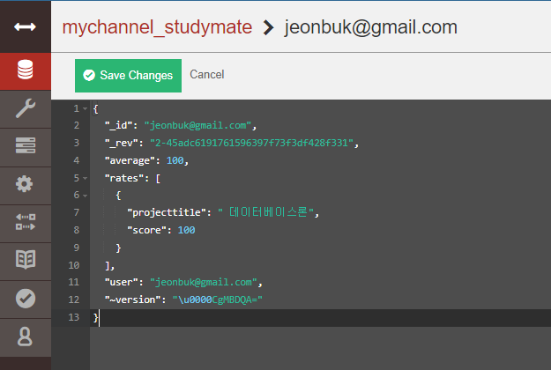This screenshot has width=551, height=370.
Task: Open Setup via the wrench icon
Action: tap(25, 108)
